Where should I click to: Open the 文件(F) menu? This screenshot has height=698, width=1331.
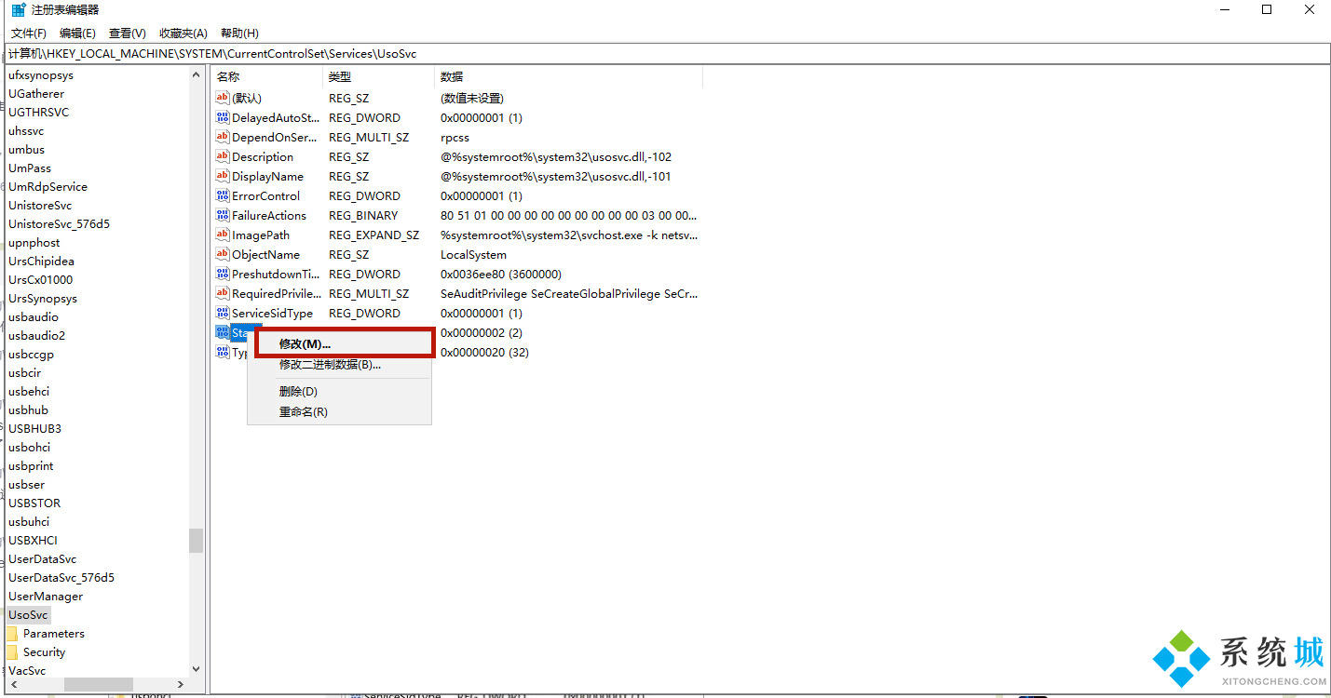29,34
